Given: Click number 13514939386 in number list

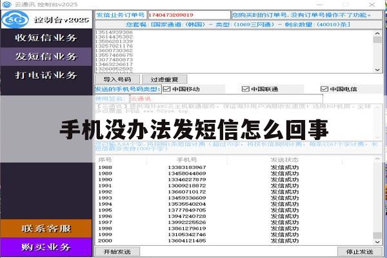Looking at the screenshot, I should point(114,32).
